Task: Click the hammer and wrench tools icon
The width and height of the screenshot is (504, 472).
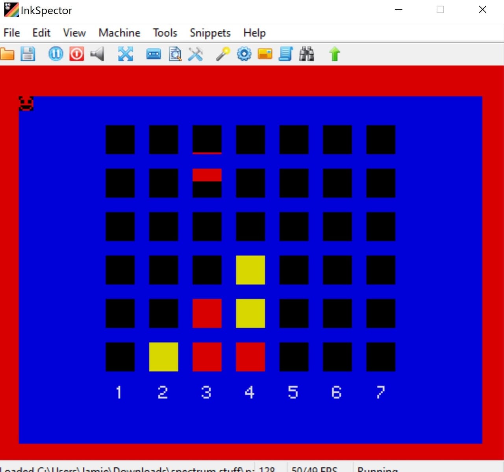Action: pyautogui.click(x=195, y=54)
